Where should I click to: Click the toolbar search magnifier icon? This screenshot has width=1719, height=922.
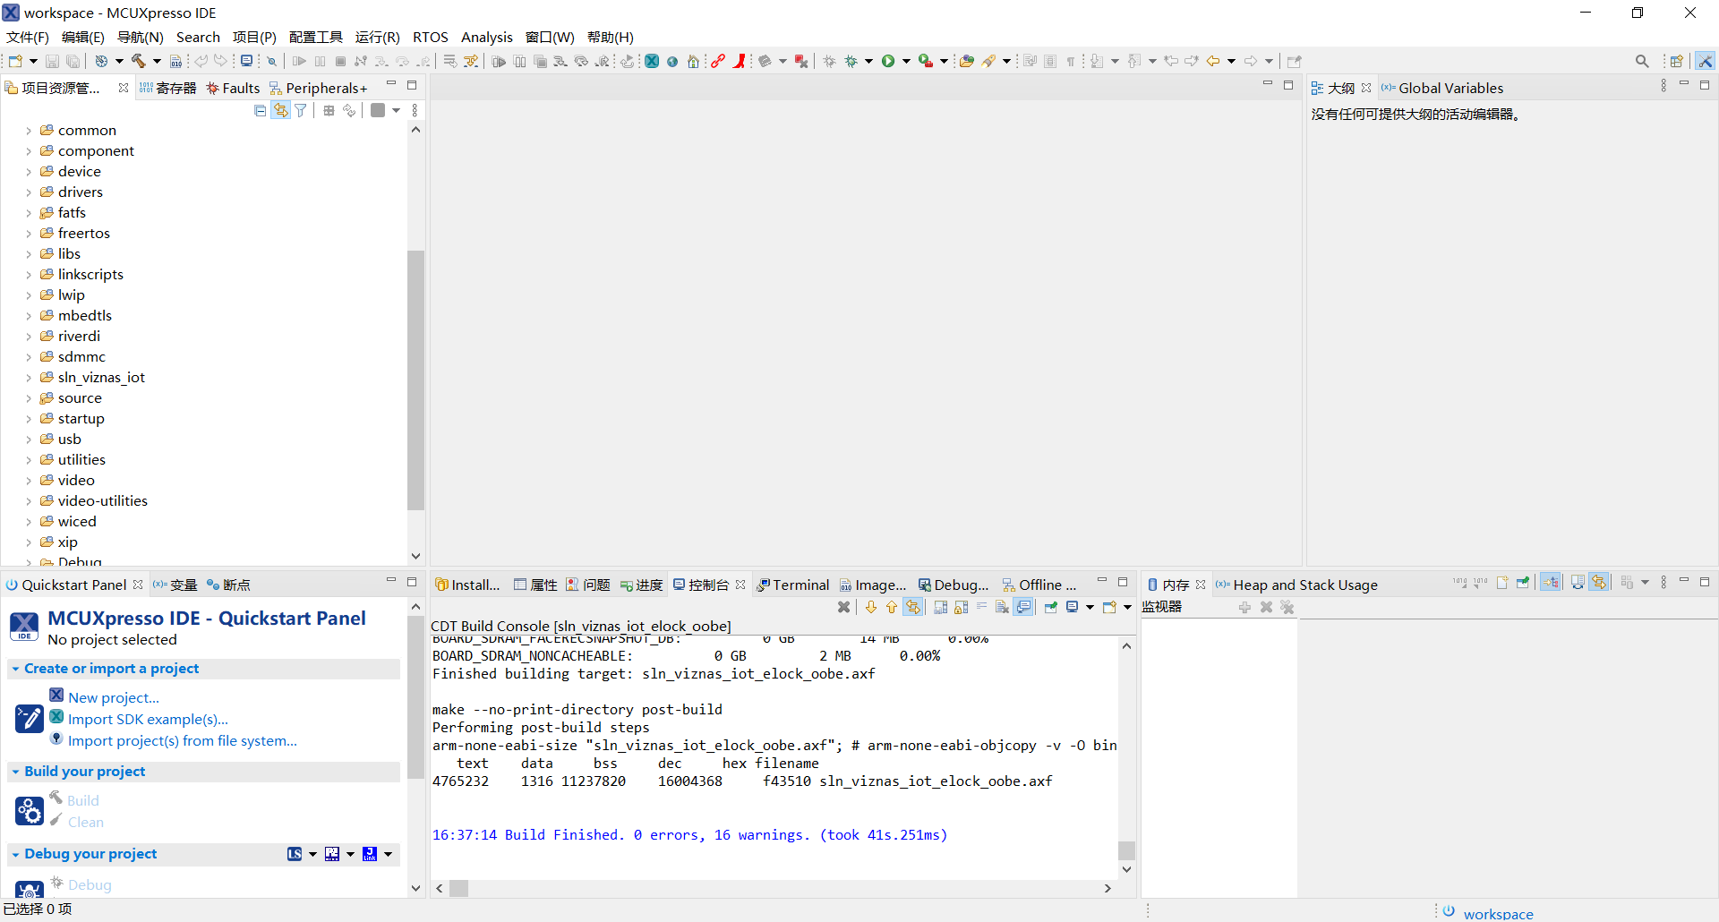[x=1642, y=61]
